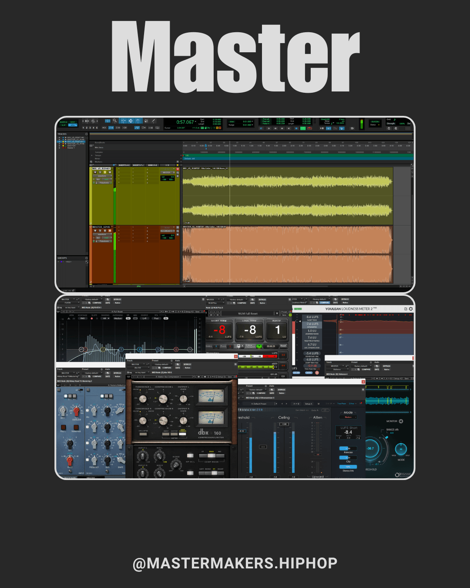The width and height of the screenshot is (470, 588).
Task: Select the orange MASTER_V2 audio clip waveform
Action: click(287, 254)
